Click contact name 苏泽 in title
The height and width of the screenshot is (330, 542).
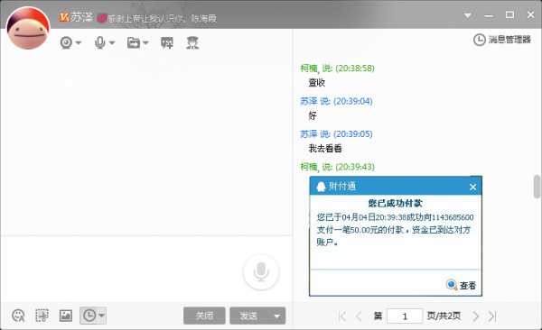pyautogui.click(x=82, y=17)
